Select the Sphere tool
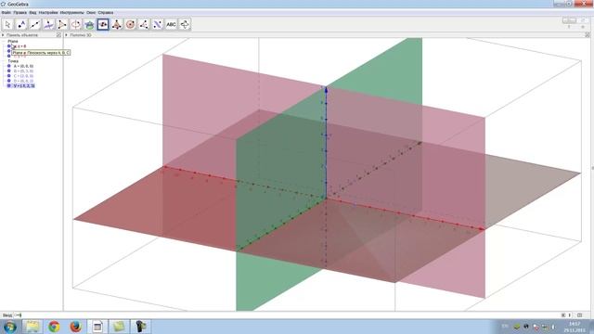The height and width of the screenshot is (334, 594). tap(130, 25)
